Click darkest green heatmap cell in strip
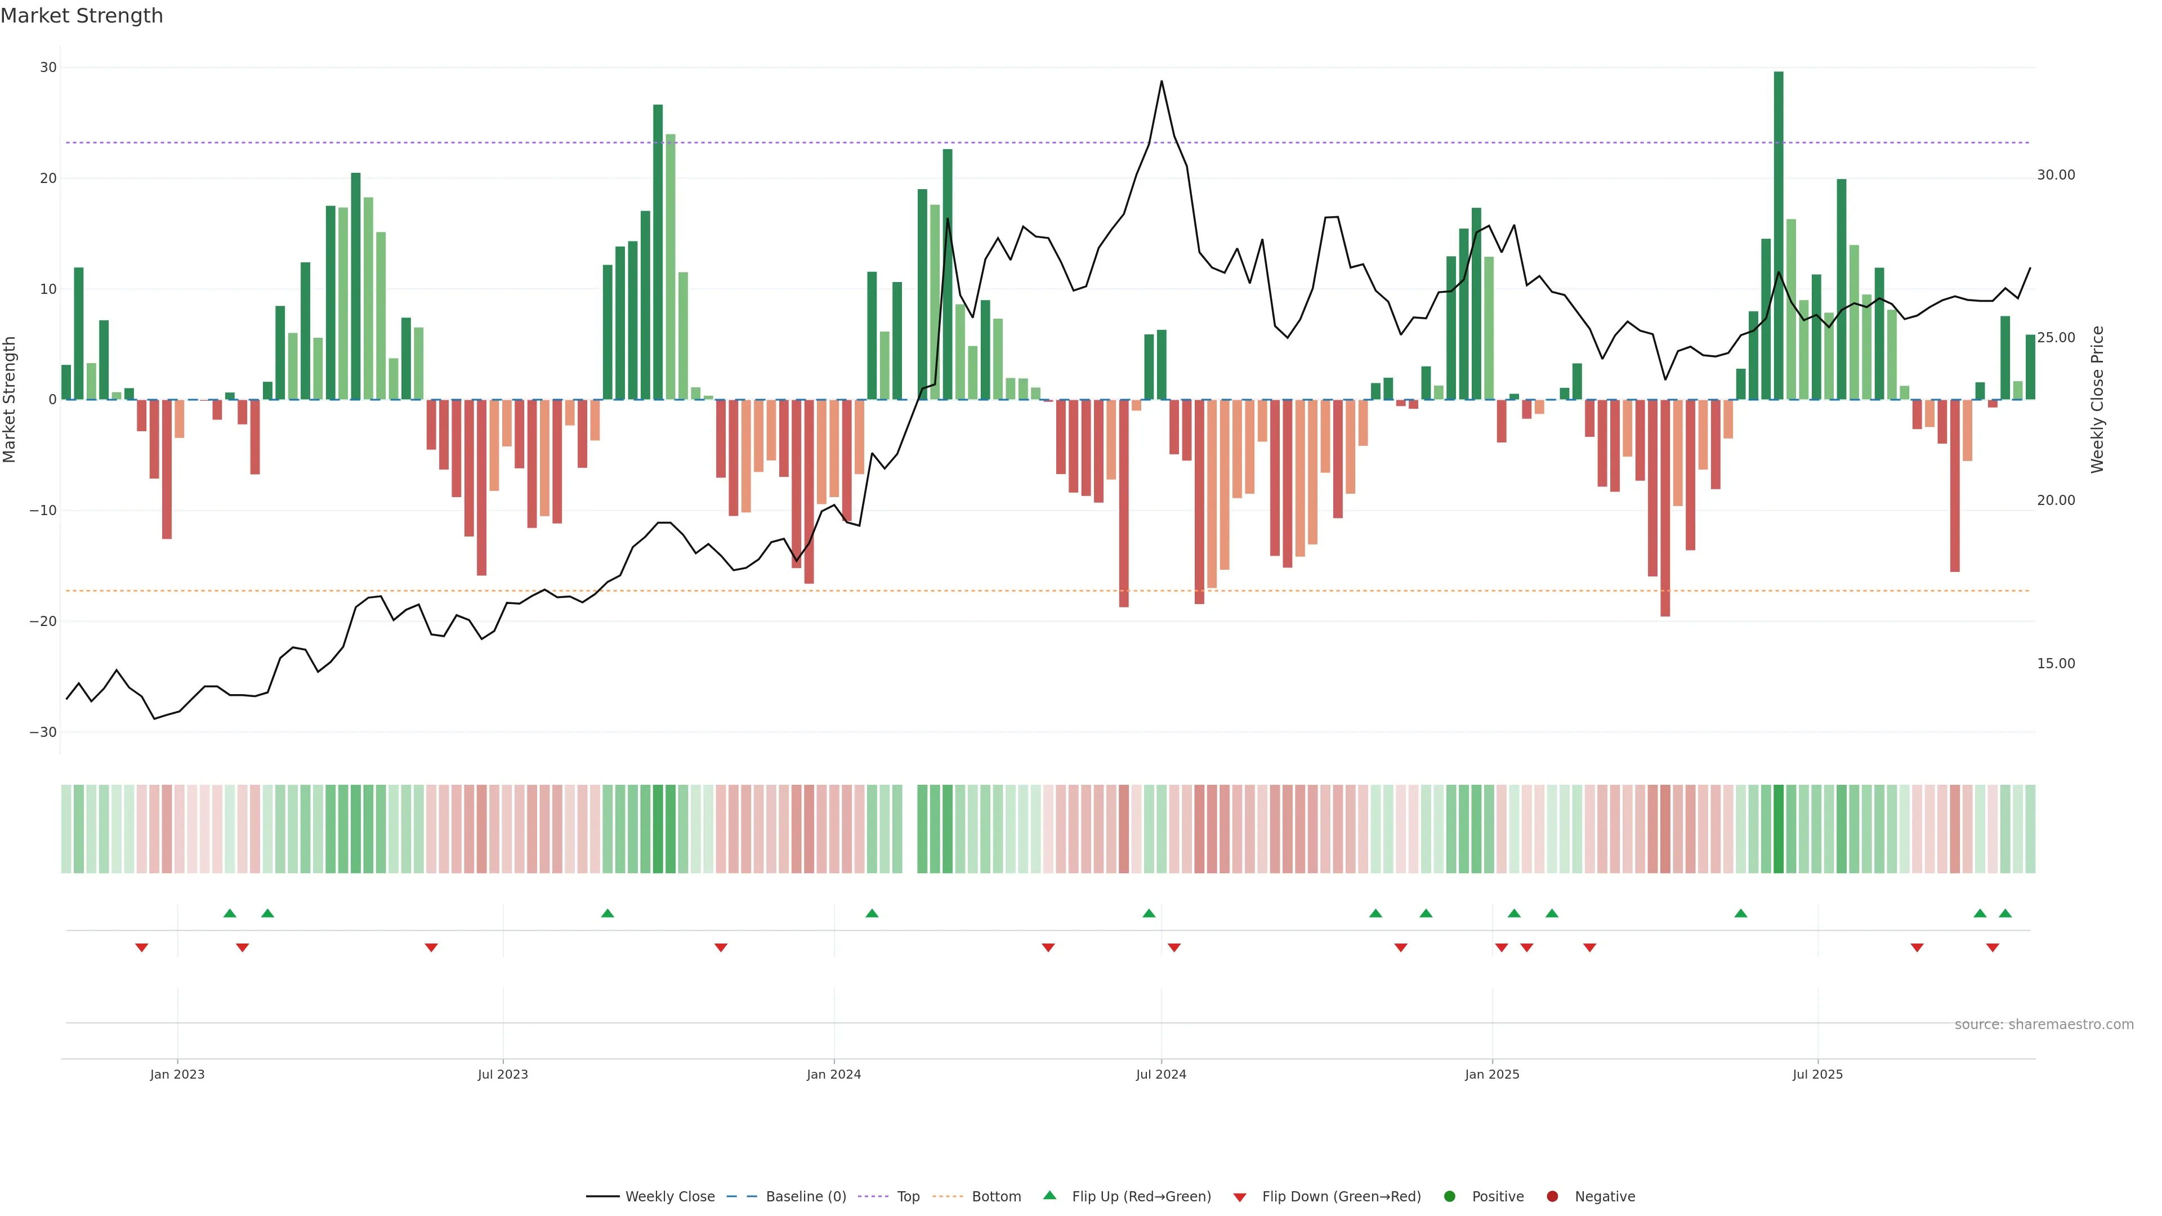This screenshot has height=1216, width=2162. (x=1779, y=828)
